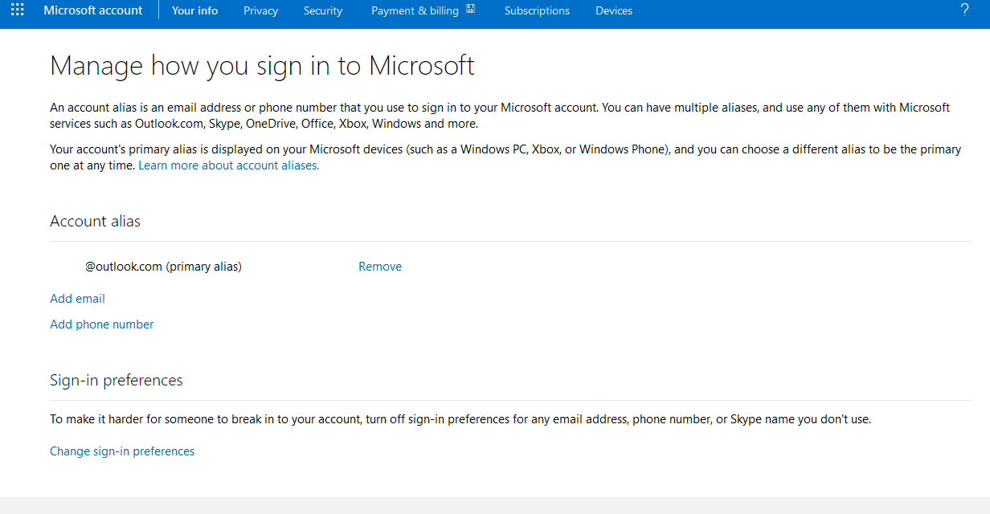
Task: Navigate to the Subscriptions tab
Action: [x=537, y=10]
